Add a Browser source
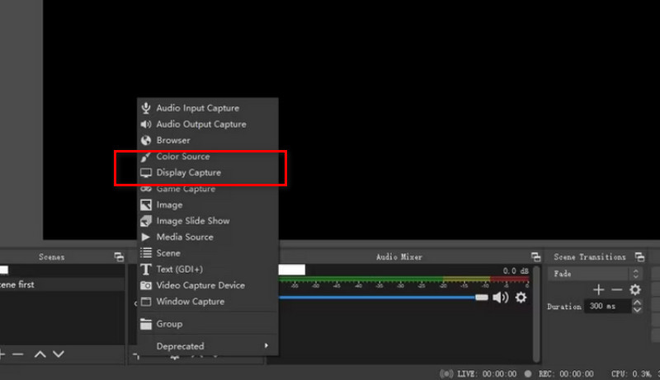660x380 pixels. (173, 140)
